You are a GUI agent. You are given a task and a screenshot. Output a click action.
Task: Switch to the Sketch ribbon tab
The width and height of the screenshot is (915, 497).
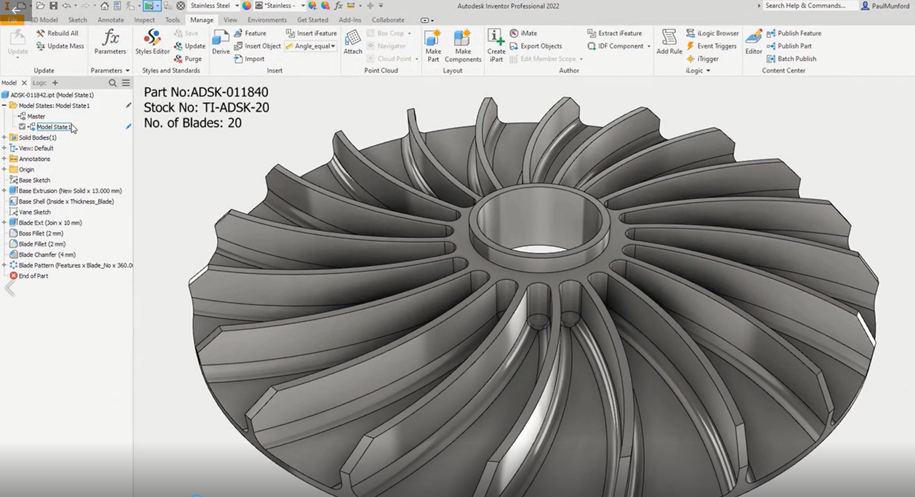tap(78, 20)
